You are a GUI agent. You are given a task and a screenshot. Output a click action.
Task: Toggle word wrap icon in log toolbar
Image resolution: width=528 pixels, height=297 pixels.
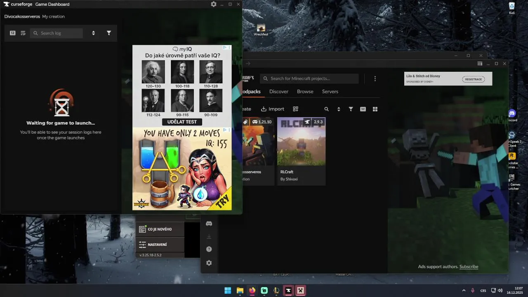pyautogui.click(x=23, y=33)
